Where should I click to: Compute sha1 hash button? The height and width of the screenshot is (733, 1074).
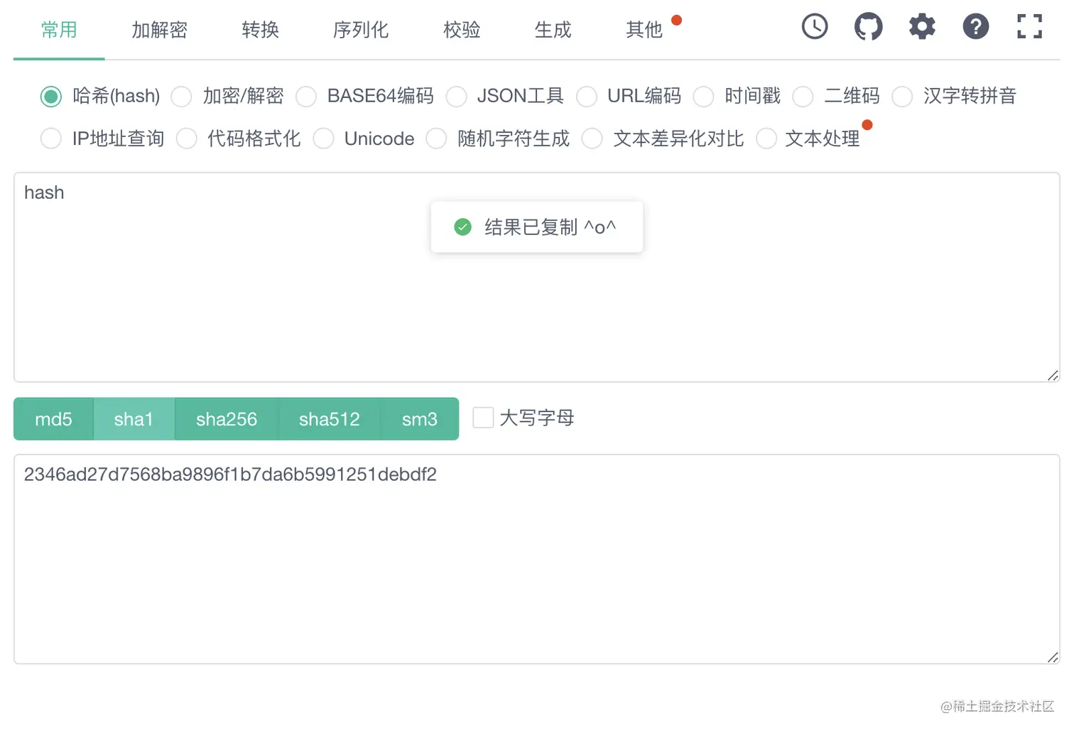(x=134, y=419)
